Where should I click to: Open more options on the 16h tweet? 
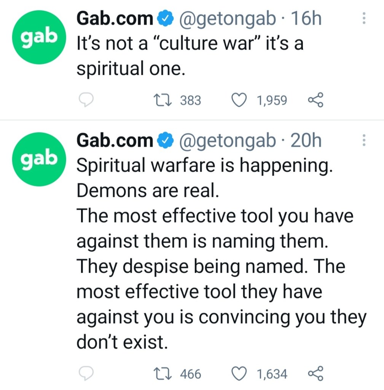tap(364, 19)
